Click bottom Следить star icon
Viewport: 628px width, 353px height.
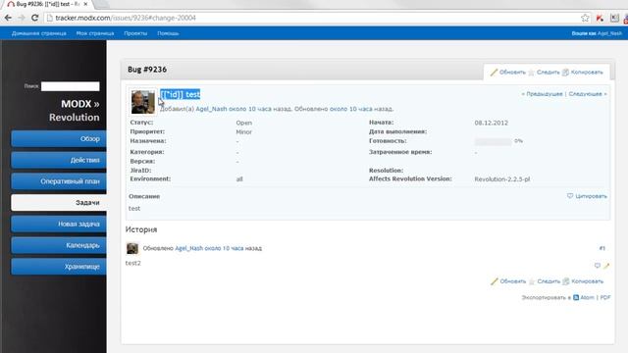click(532, 281)
